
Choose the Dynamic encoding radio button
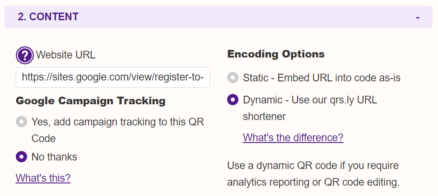point(233,99)
